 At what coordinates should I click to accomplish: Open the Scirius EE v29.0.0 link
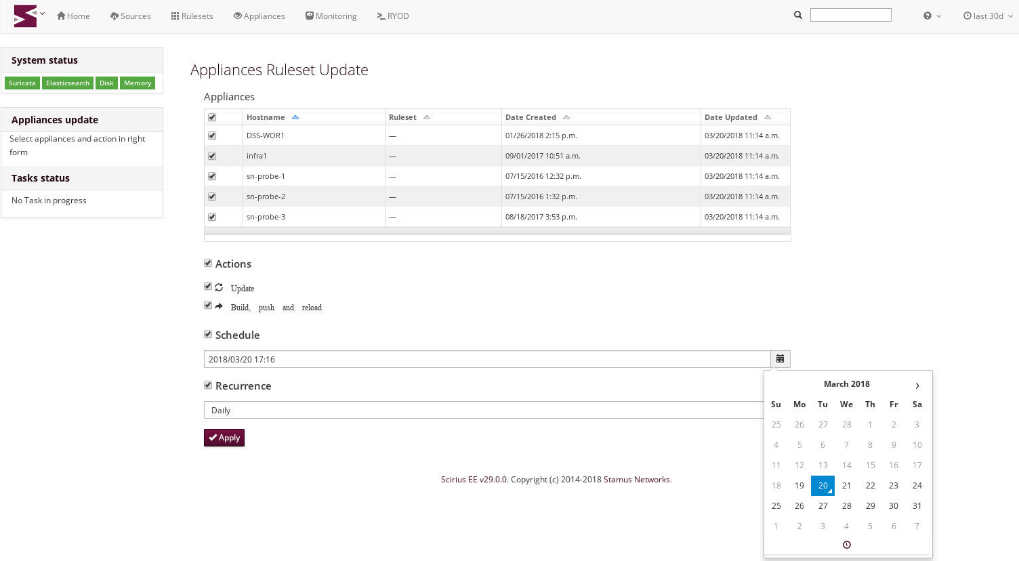tap(474, 480)
